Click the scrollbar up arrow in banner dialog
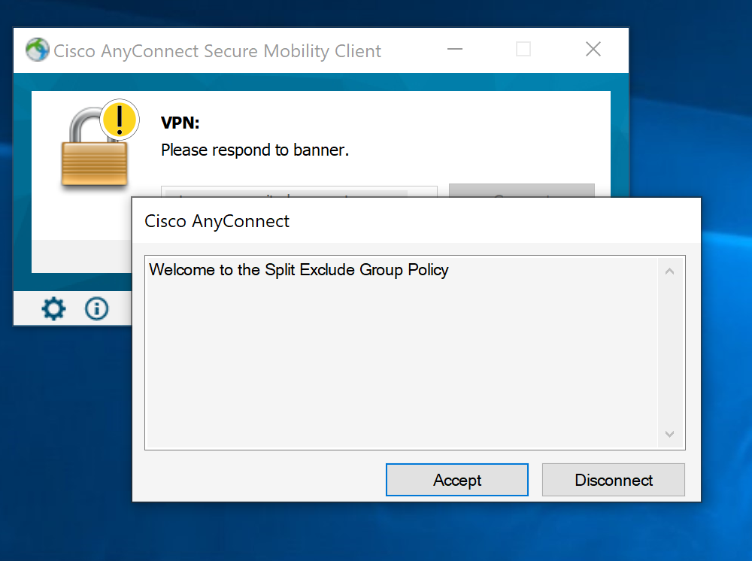The width and height of the screenshot is (752, 561). 669,270
